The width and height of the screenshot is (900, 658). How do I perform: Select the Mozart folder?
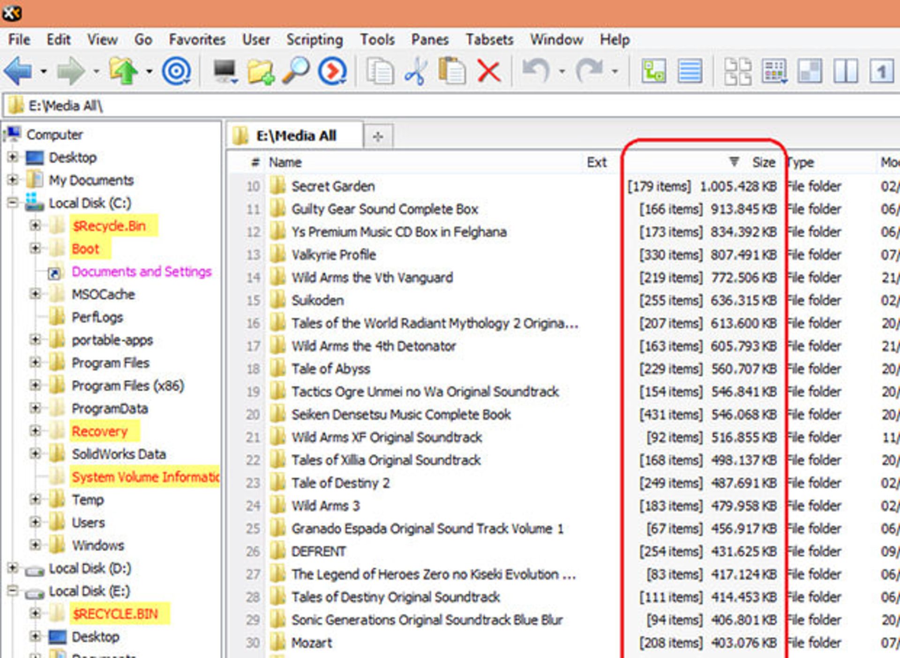[312, 643]
